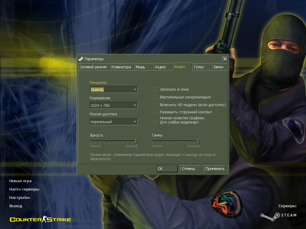
Task: Switch to the Мышь tab
Action: pyautogui.click(x=143, y=67)
